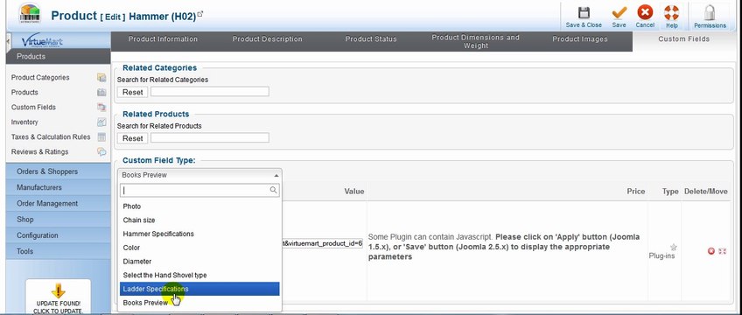Reset the Related Categories search
Image resolution: width=742 pixels, height=315 pixels.
[132, 92]
